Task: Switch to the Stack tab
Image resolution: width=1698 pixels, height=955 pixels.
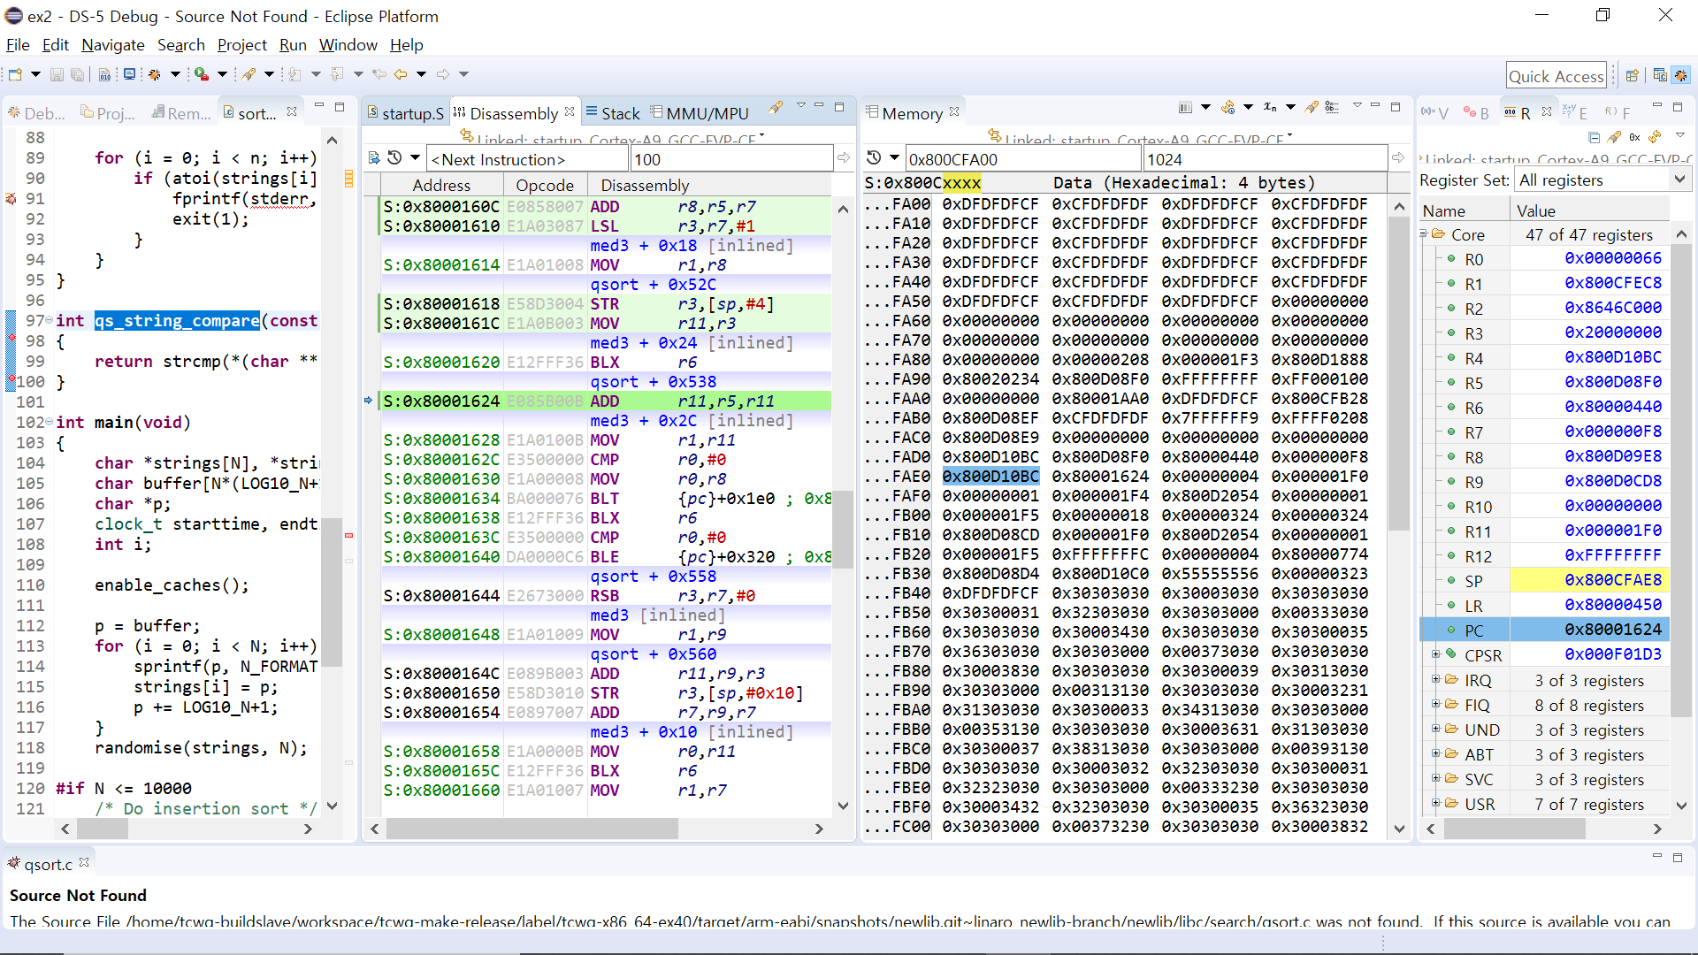Action: [x=619, y=113]
